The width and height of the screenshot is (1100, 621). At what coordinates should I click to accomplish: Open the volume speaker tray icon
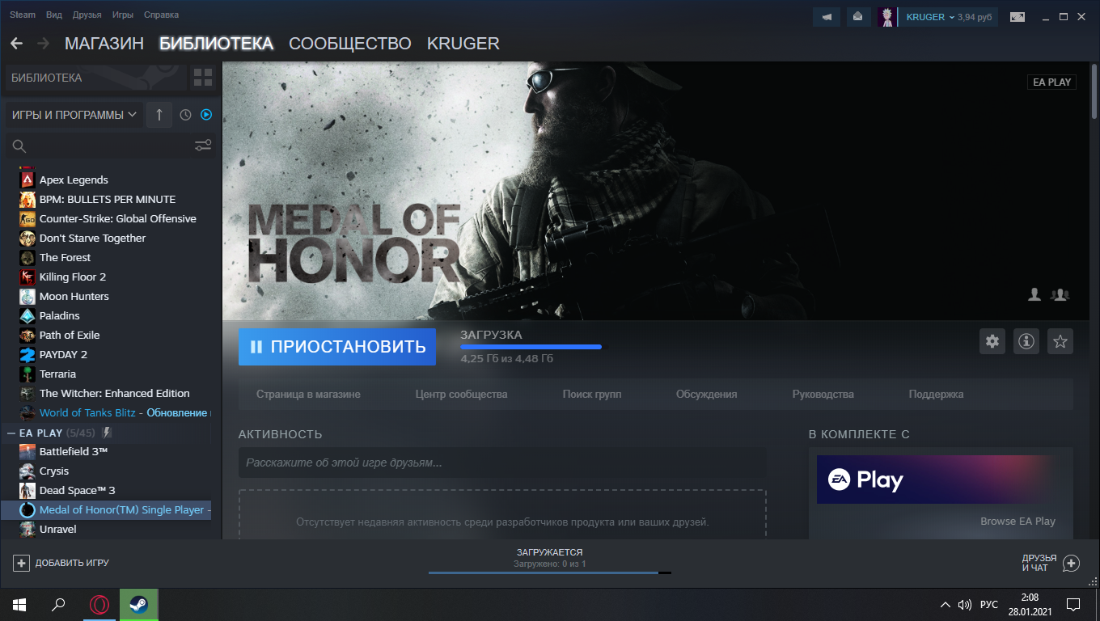[x=964, y=605]
